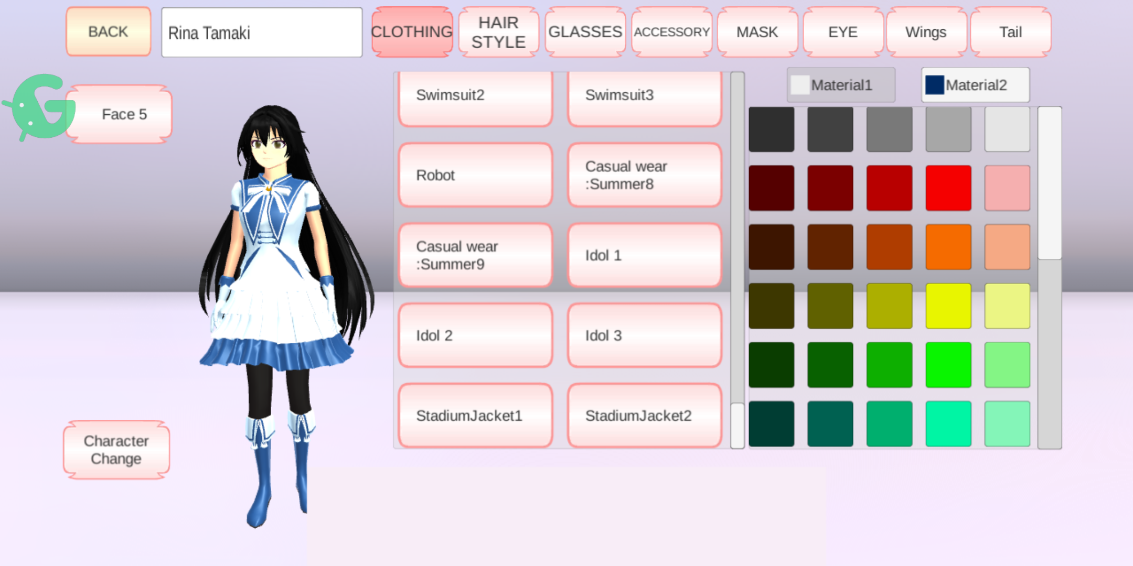The width and height of the screenshot is (1133, 566).
Task: Choose the darkest gray swatch
Action: pos(771,129)
